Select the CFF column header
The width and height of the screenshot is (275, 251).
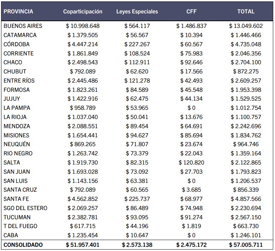point(191,11)
